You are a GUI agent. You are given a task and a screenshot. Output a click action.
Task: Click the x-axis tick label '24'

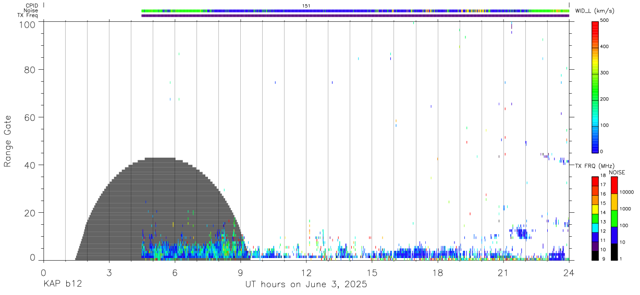(x=569, y=273)
